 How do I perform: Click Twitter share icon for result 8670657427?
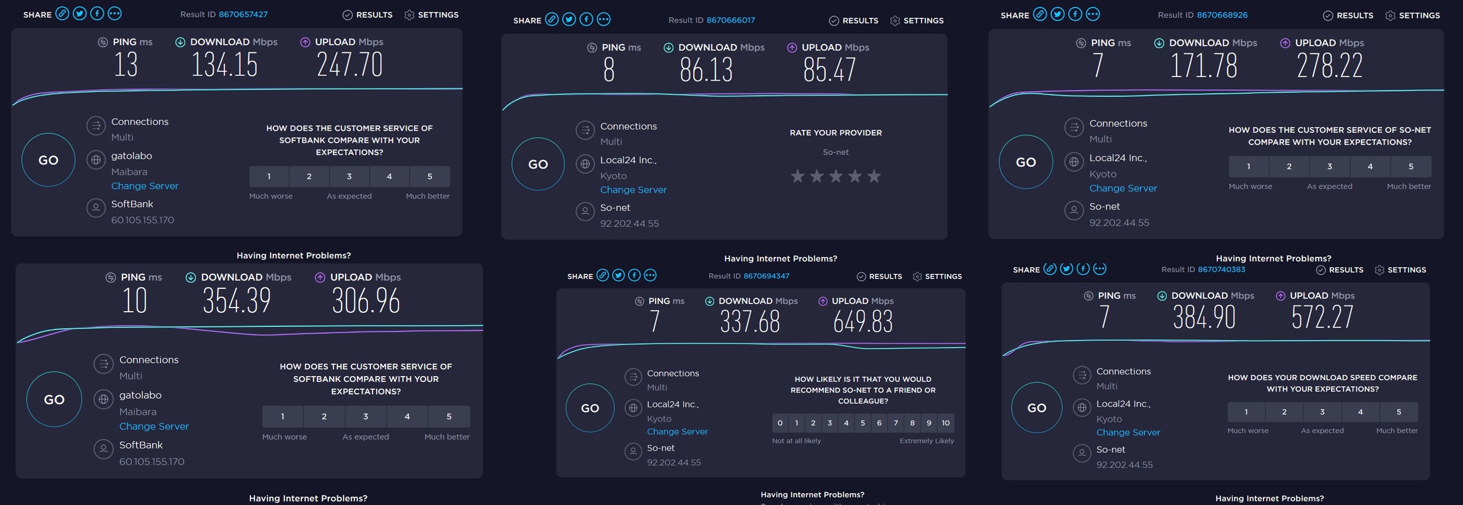click(x=79, y=14)
